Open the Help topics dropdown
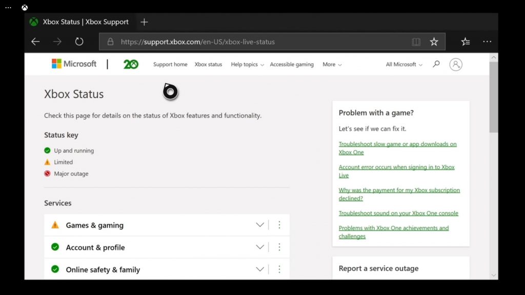 coord(248,64)
